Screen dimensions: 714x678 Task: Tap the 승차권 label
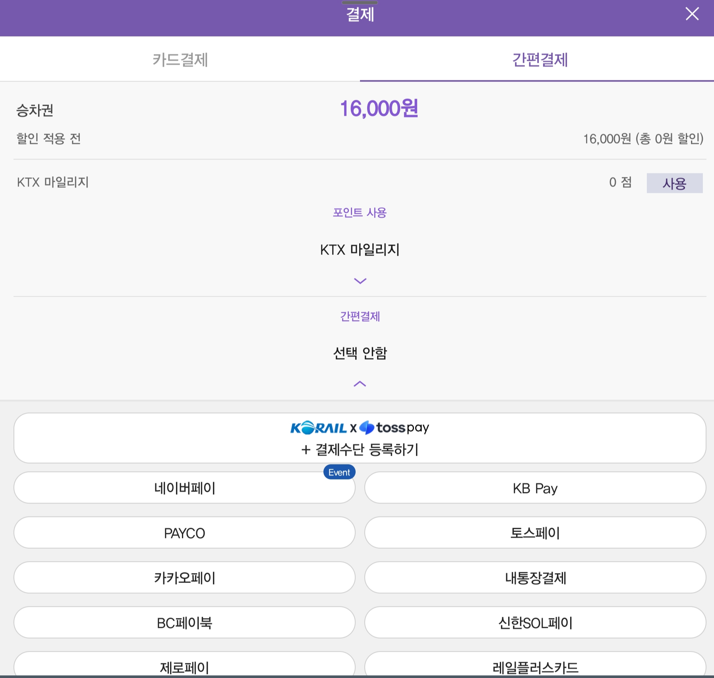click(x=35, y=110)
